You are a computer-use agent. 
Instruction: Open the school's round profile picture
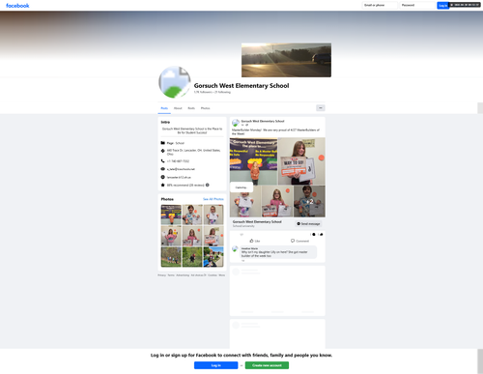coord(175,82)
